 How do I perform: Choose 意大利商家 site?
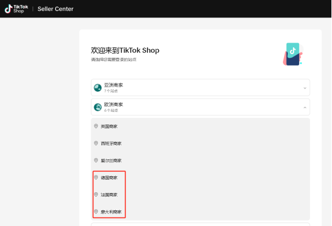pos(111,212)
